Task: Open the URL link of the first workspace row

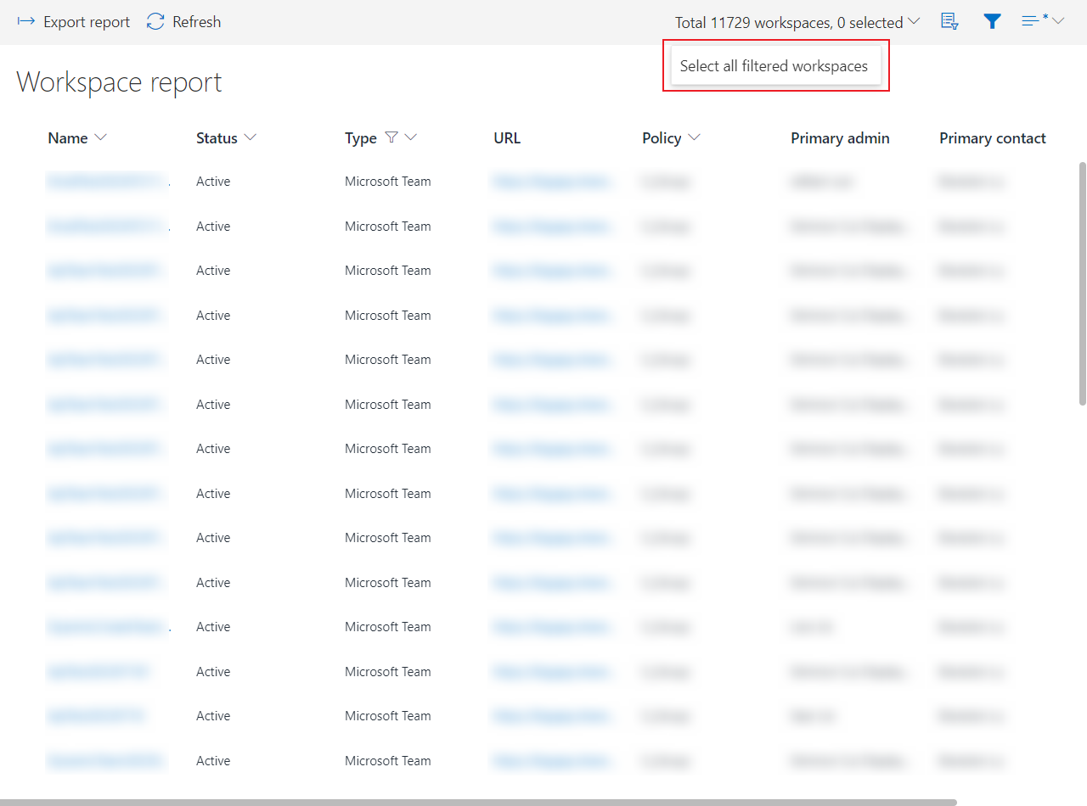Action: click(x=553, y=181)
